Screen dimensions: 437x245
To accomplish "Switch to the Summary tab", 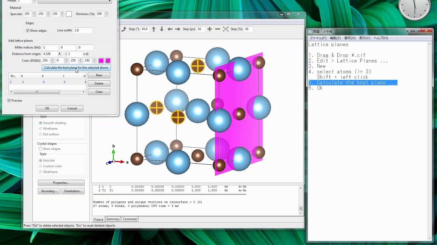I will tap(113, 219).
